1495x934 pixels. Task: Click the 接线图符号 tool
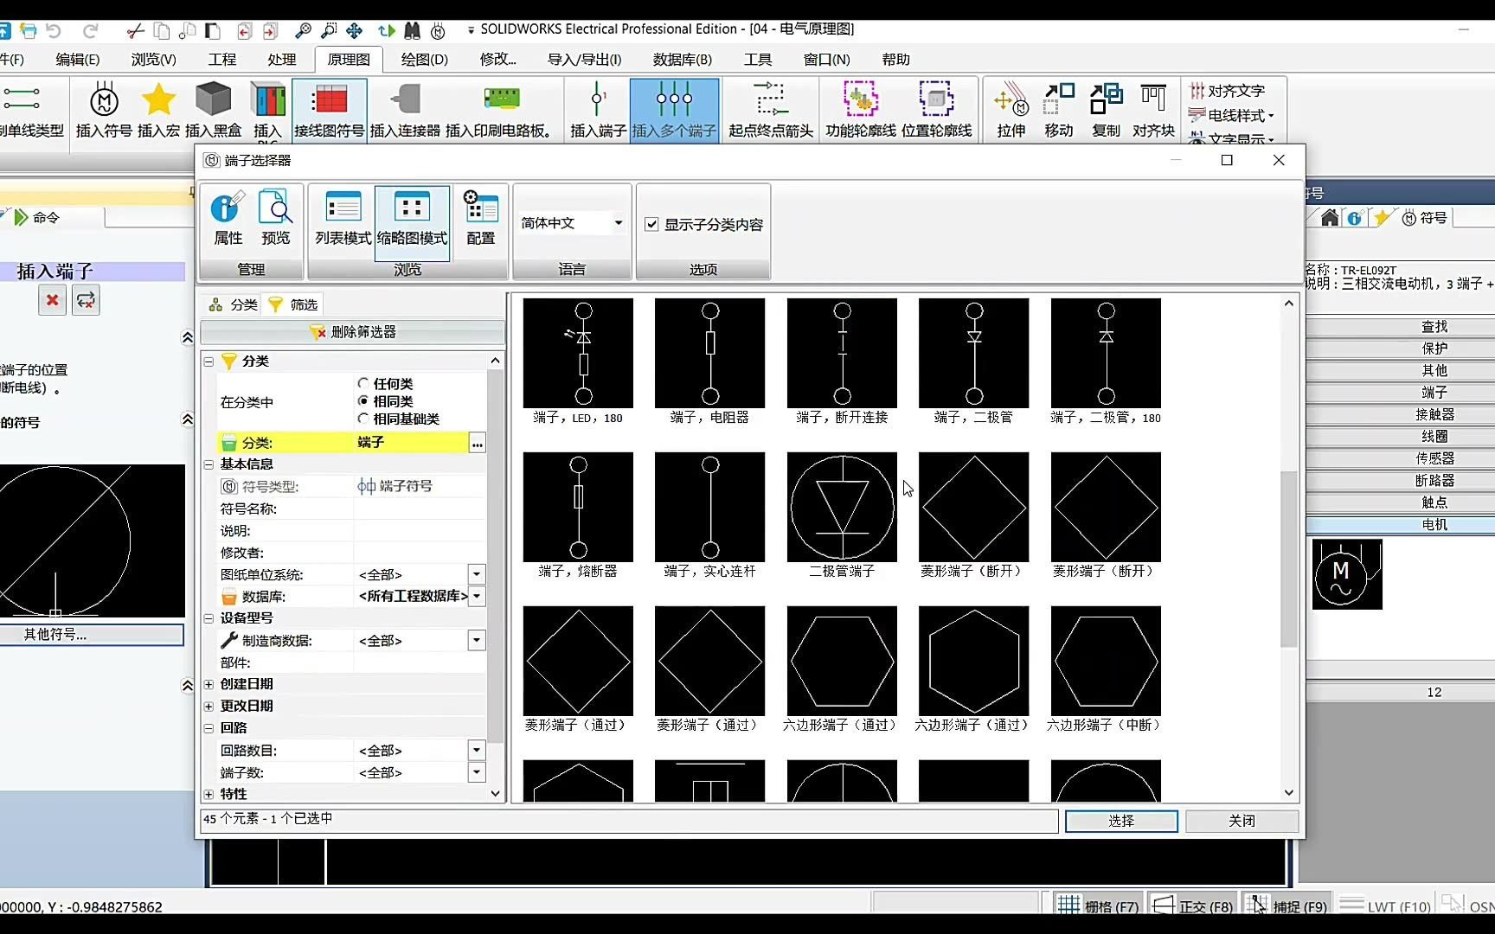(x=330, y=111)
